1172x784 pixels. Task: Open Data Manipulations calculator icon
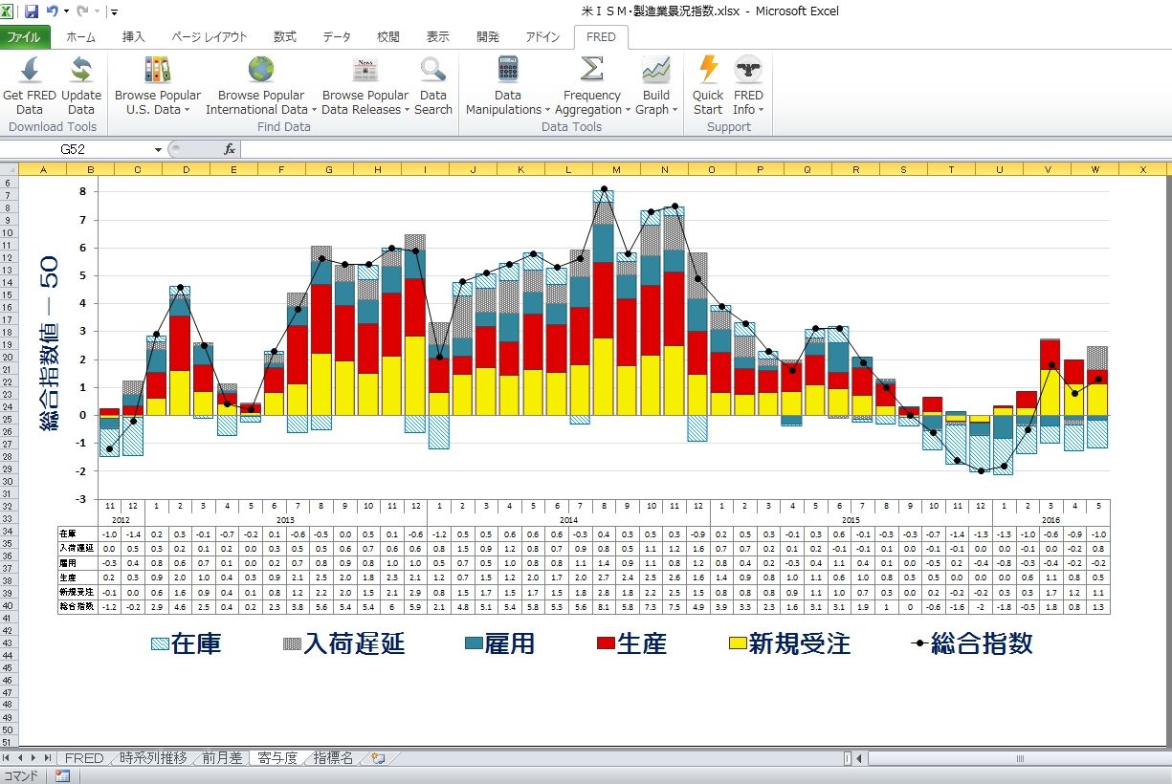point(508,70)
